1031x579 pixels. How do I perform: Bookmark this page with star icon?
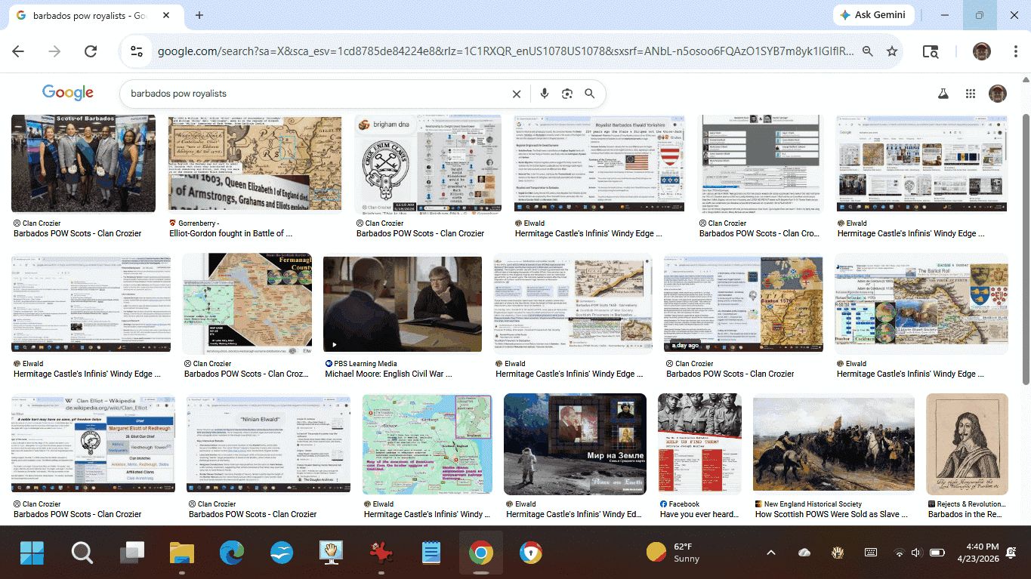click(x=892, y=51)
